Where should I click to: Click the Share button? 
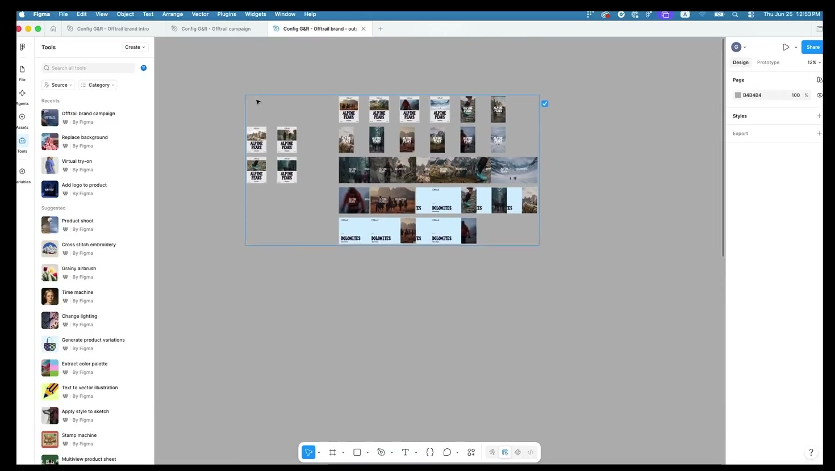813,47
